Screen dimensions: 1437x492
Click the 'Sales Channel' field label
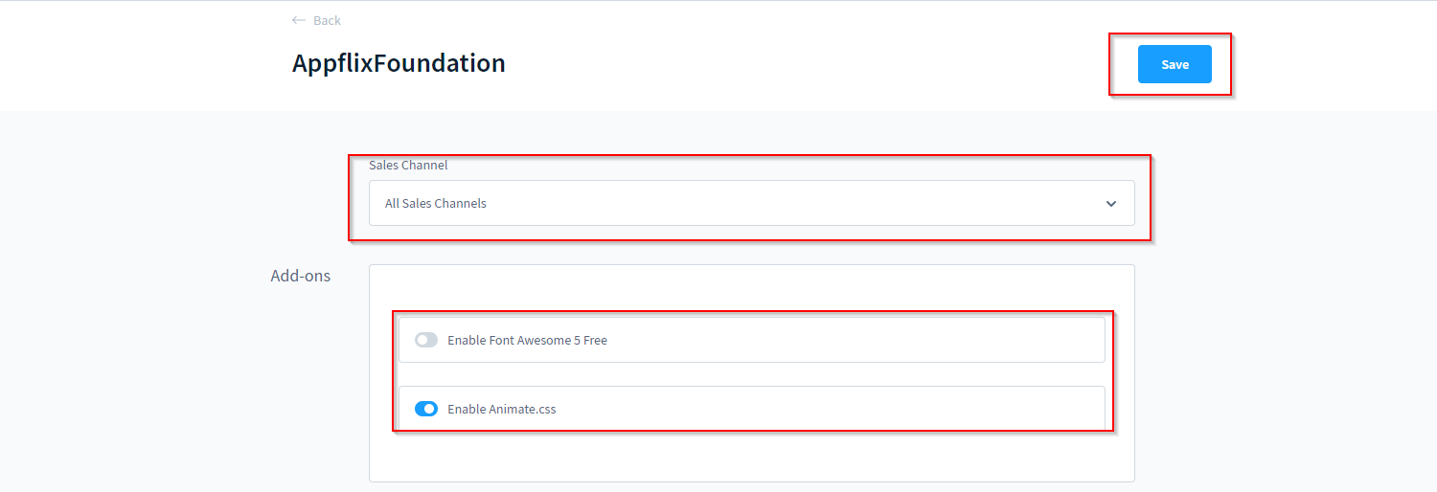[x=408, y=165]
